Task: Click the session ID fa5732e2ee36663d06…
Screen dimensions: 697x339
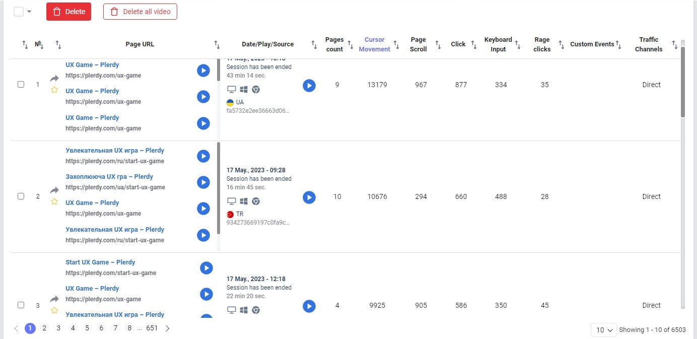Action: click(258, 111)
